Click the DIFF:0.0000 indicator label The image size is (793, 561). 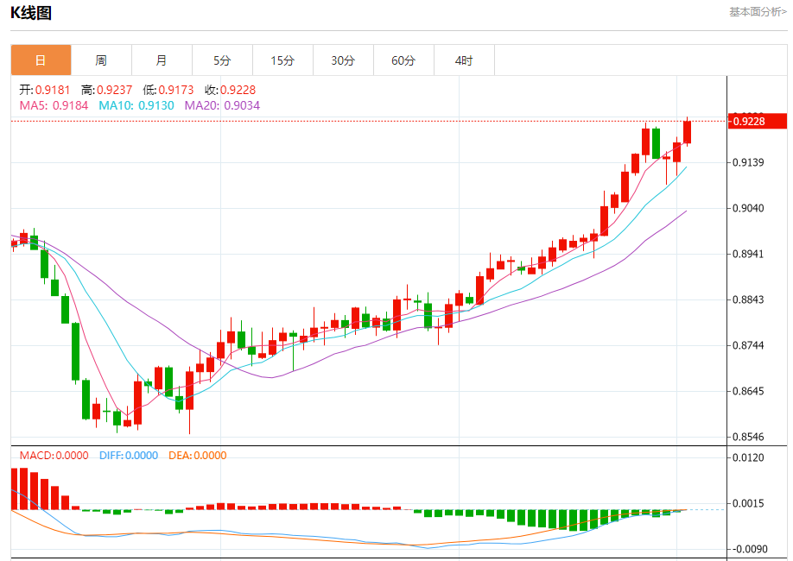coord(129,456)
